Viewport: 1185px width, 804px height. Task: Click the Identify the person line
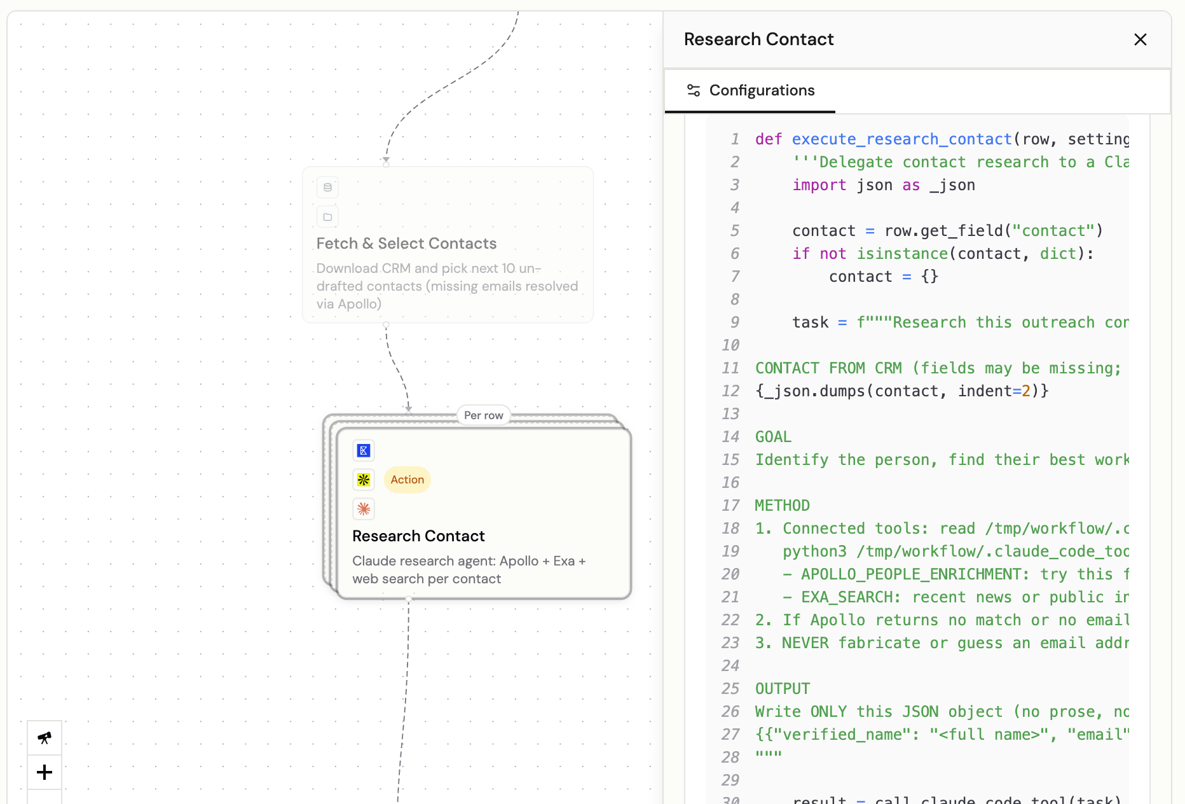coord(942,460)
